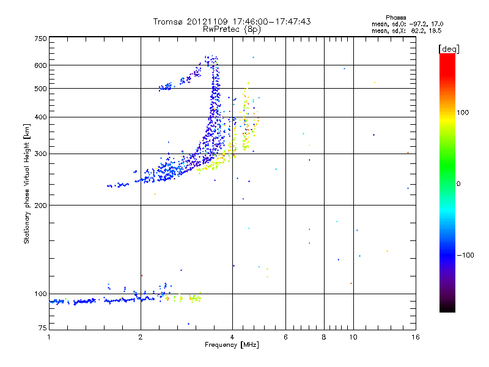Click the y-axis tick label '300'
Viewport: 489px width, 367px height.
tap(40, 154)
